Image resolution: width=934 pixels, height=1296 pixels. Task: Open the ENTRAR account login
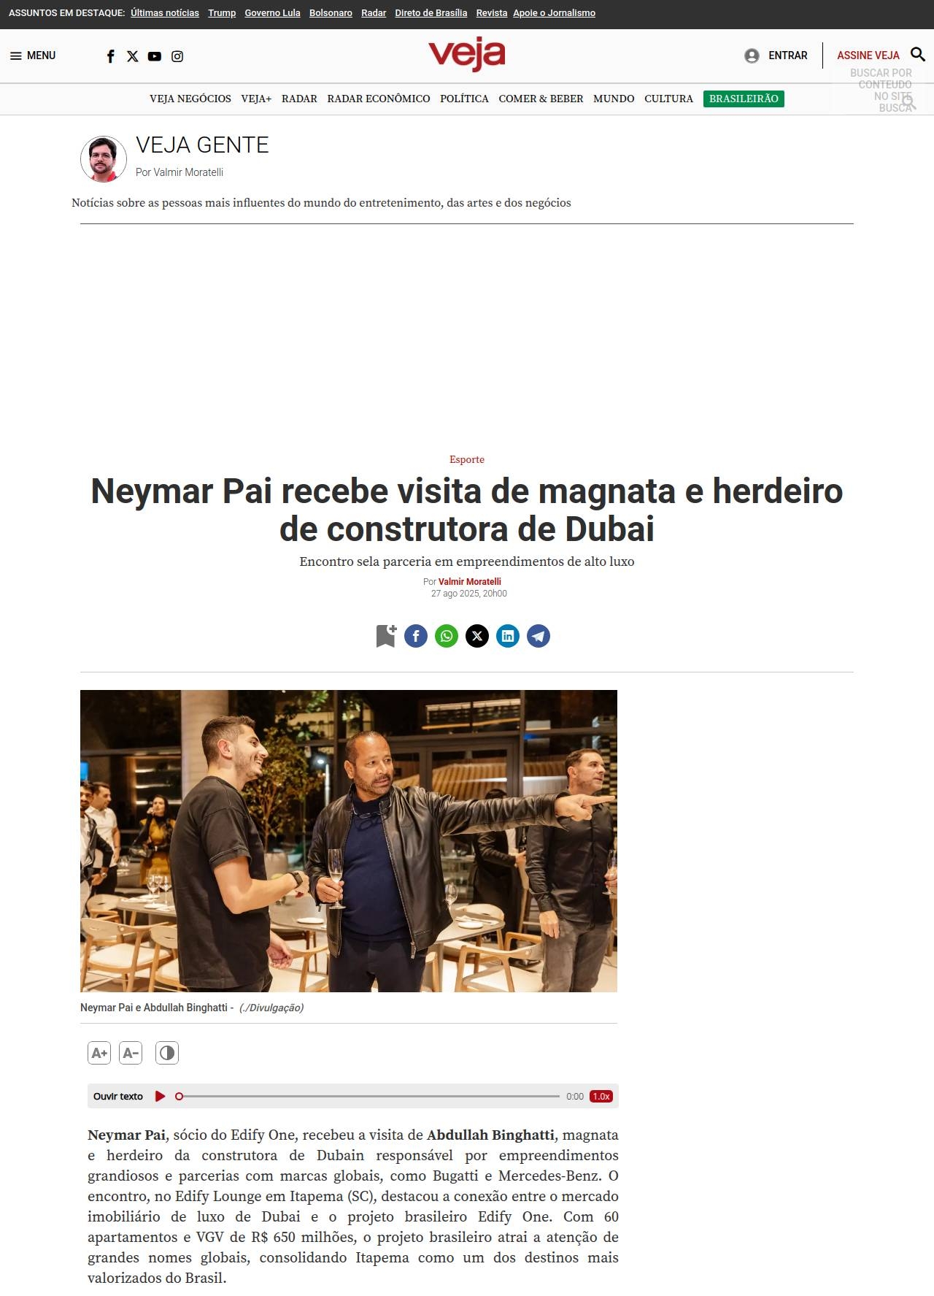coord(776,55)
